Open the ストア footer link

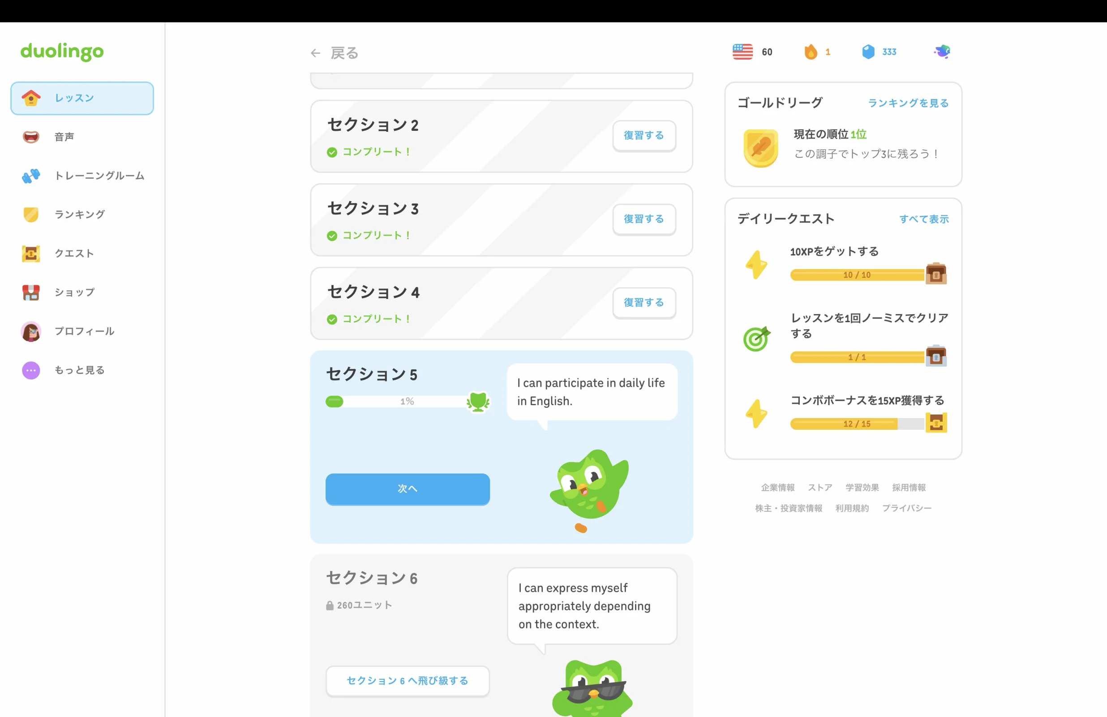pos(820,488)
